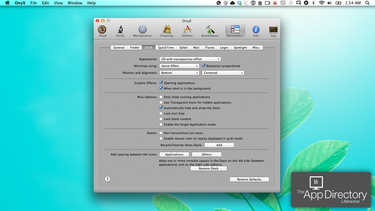The width and height of the screenshot is (375, 211).
Task: Click the help question mark button
Action: click(x=107, y=179)
